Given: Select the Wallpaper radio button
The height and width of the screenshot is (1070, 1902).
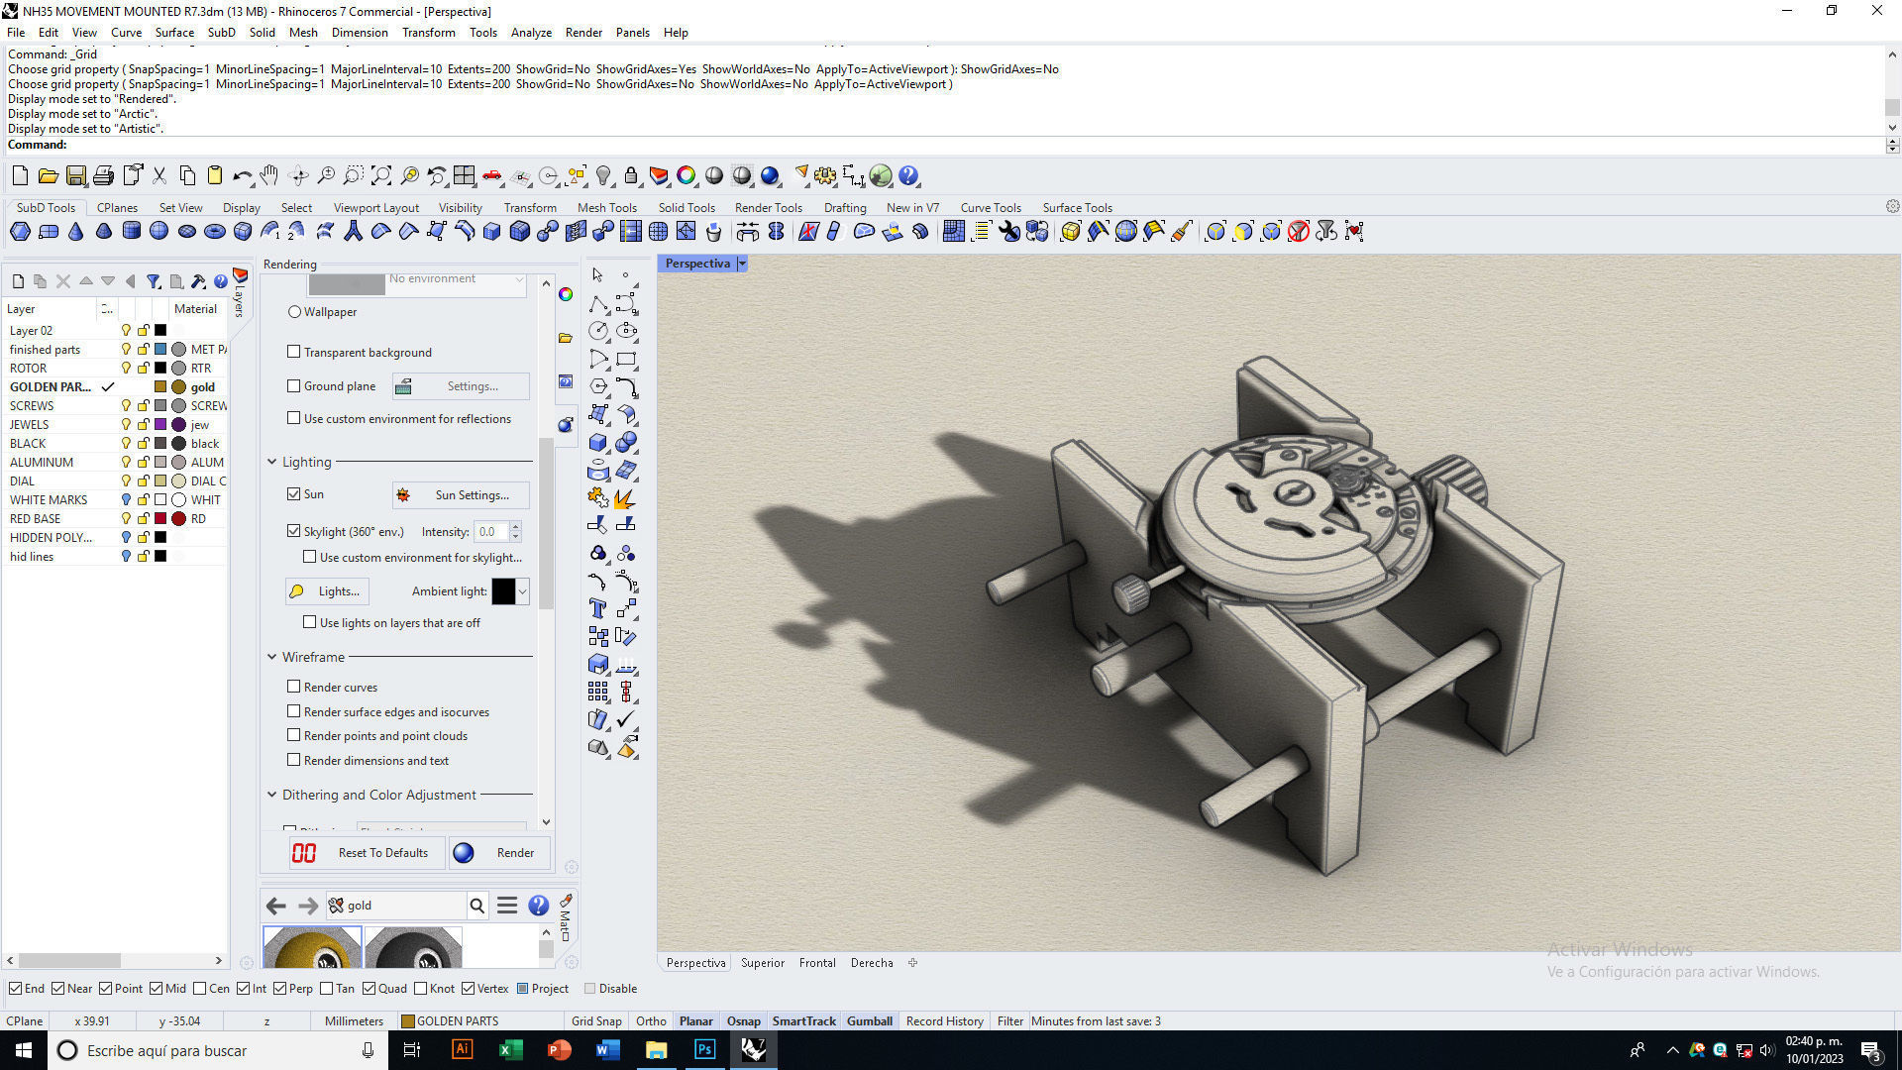Looking at the screenshot, I should (x=294, y=312).
